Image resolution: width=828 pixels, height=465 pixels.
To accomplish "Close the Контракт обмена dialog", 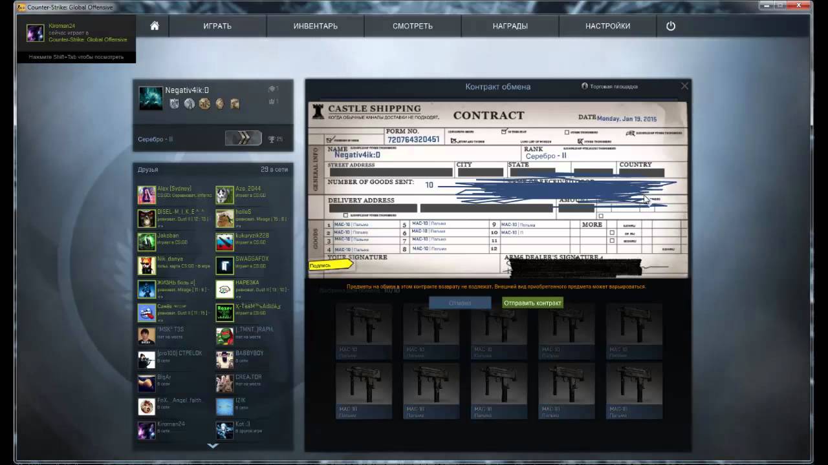I will click(x=684, y=86).
